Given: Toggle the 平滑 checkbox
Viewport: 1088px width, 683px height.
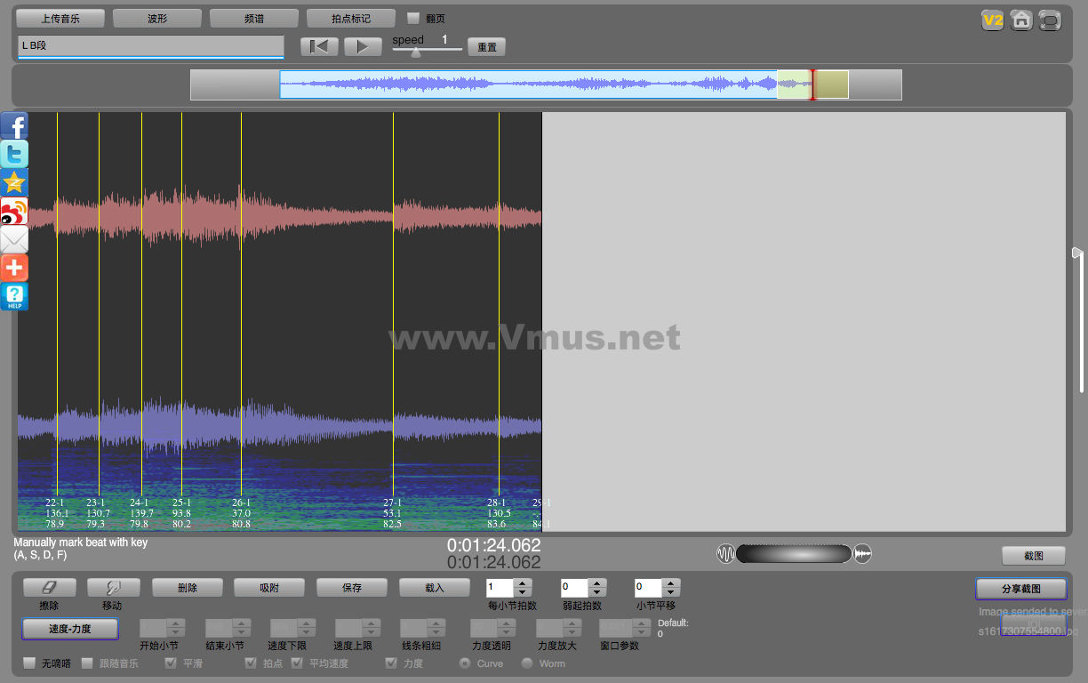Looking at the screenshot, I should [x=171, y=663].
